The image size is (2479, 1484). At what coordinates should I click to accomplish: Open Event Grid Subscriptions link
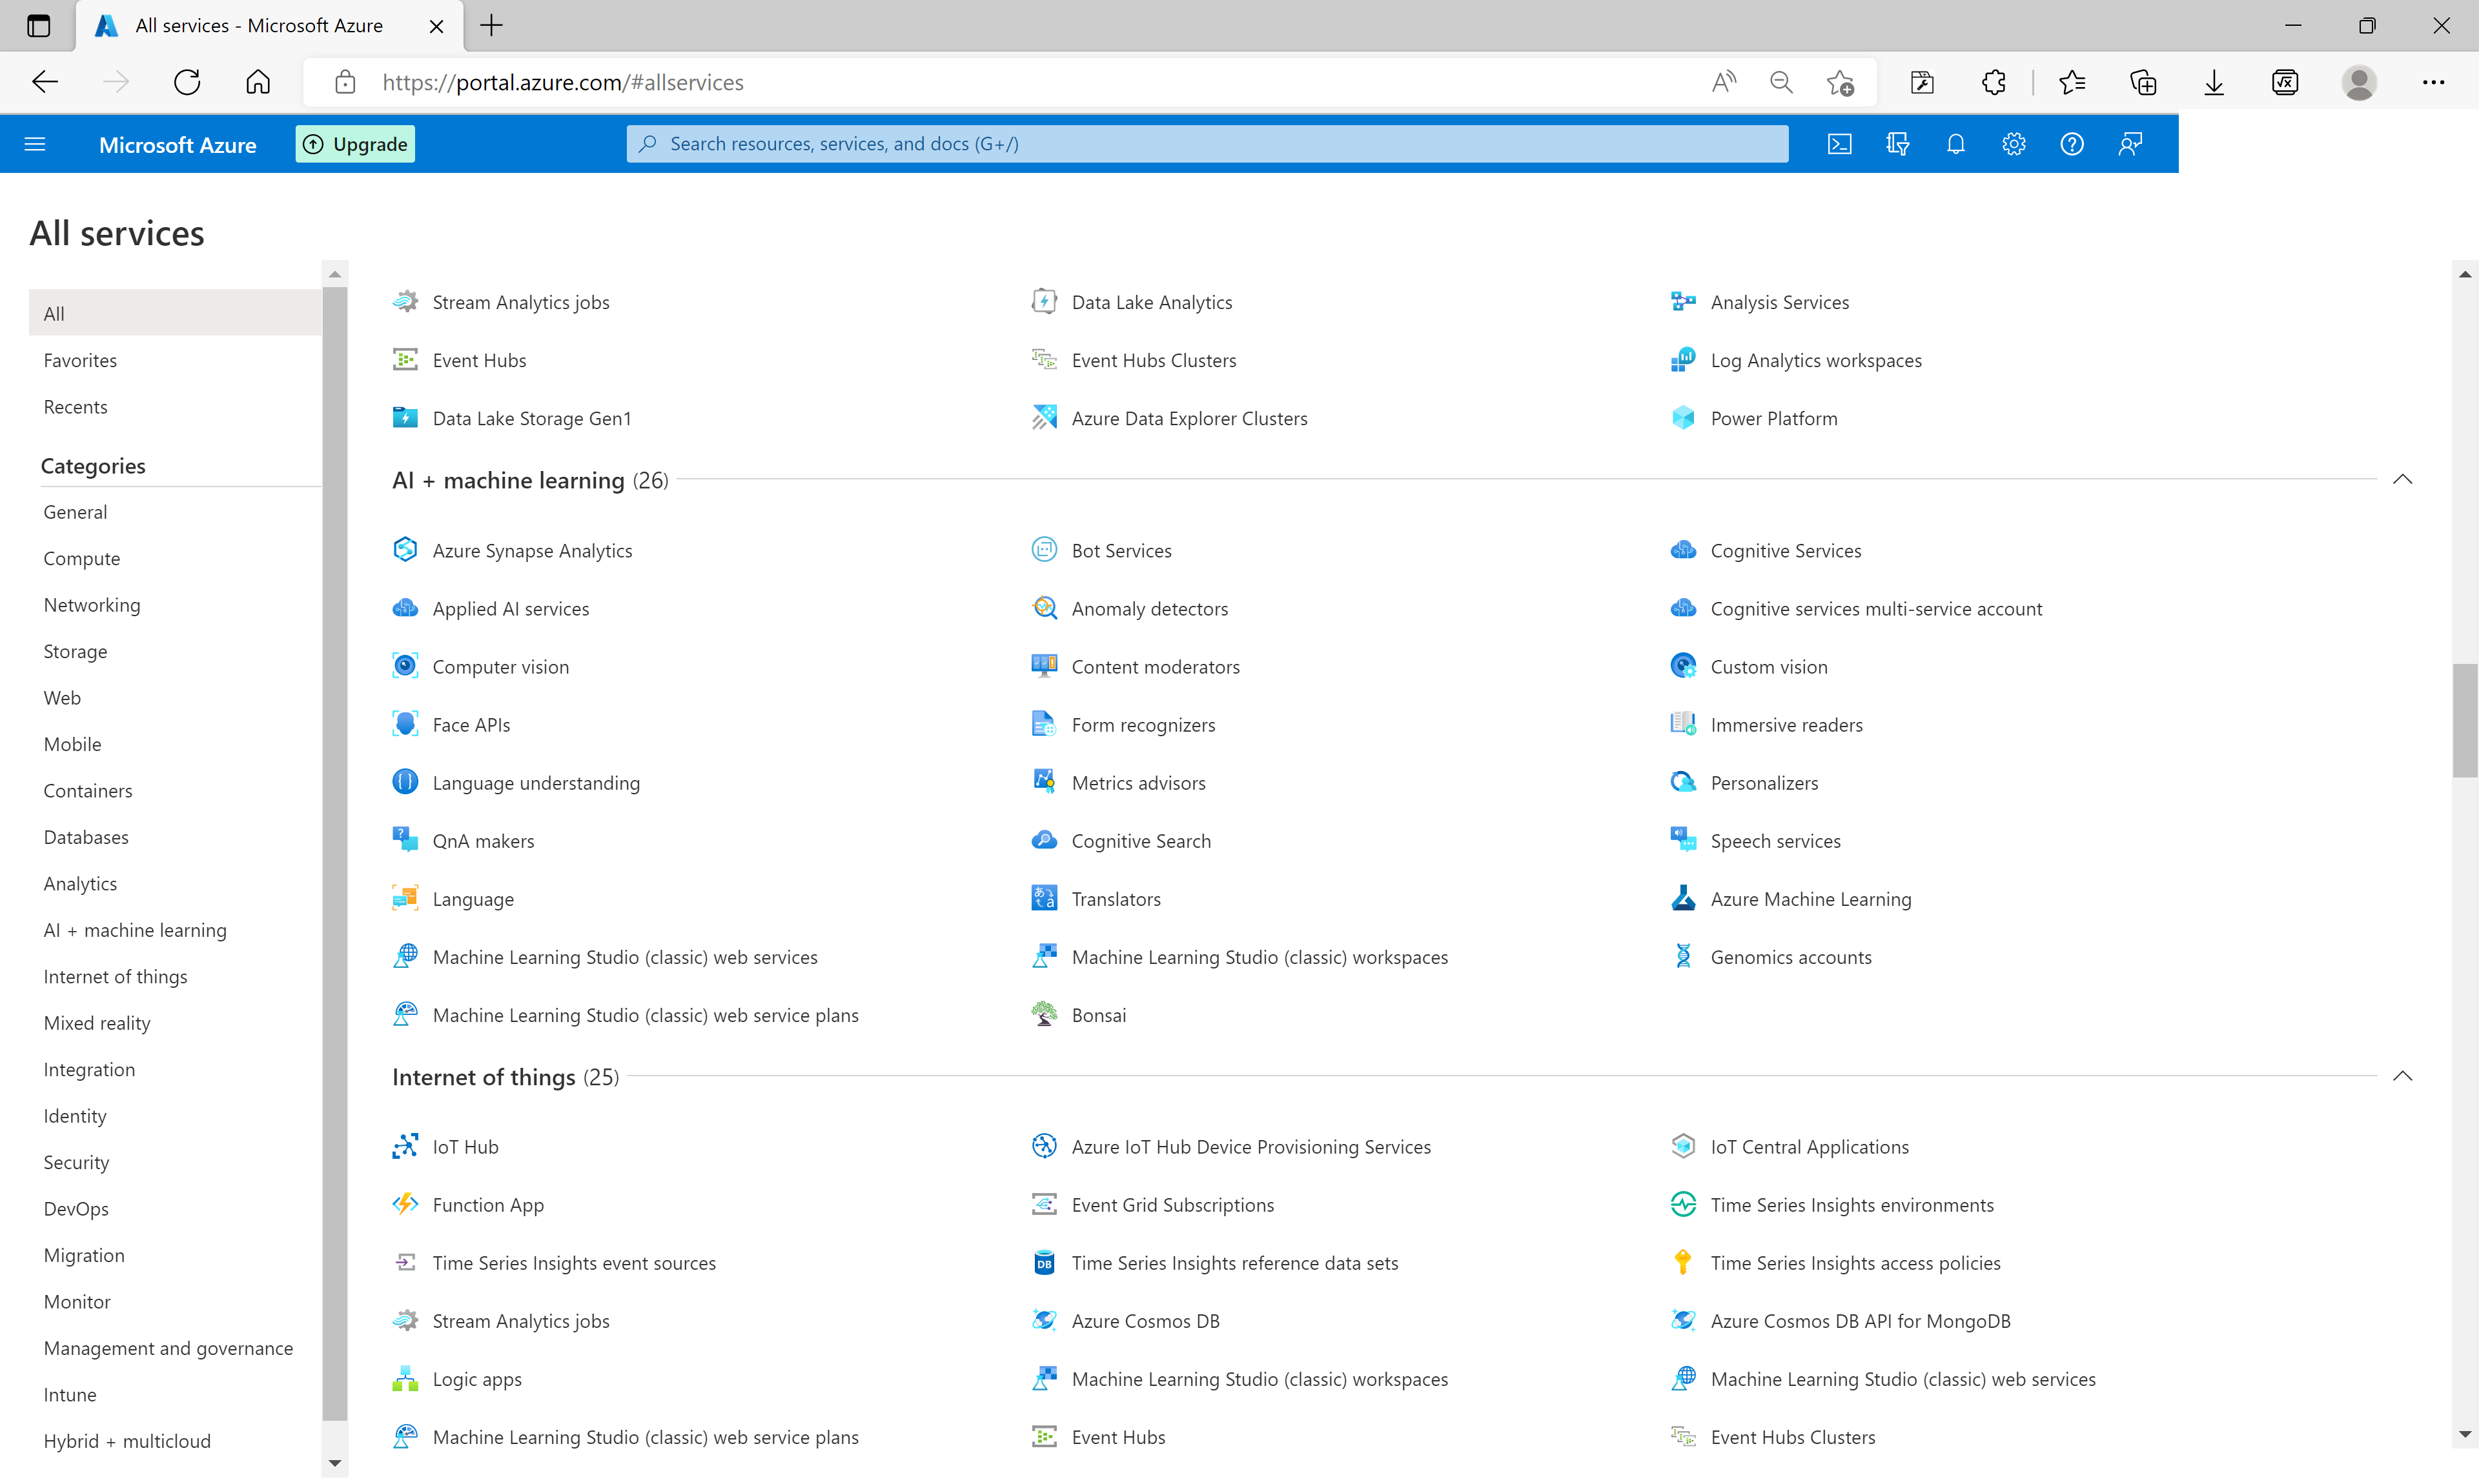1172,1204
